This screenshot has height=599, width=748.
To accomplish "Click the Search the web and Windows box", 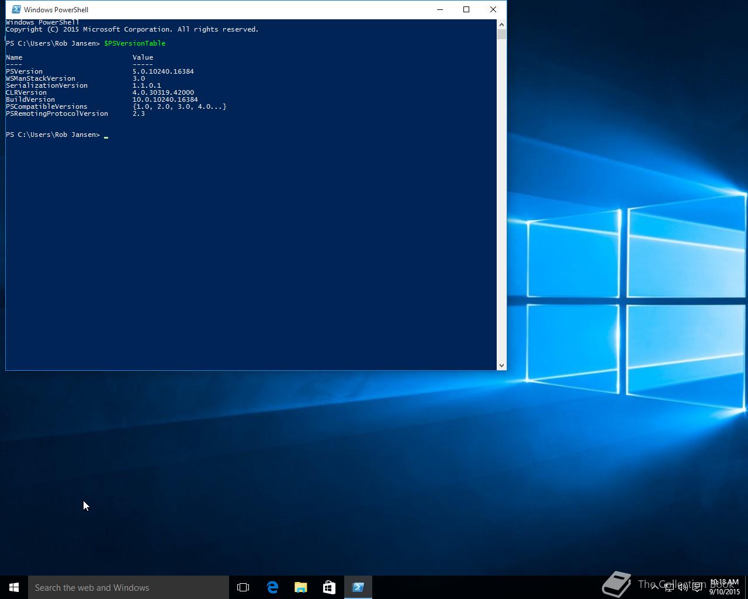I will (129, 587).
